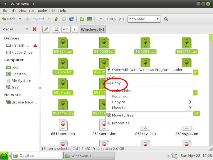The height and width of the screenshot is (160, 213).
Task: Select the 8514fixt.fon file icon
Action: [x=63, y=104]
